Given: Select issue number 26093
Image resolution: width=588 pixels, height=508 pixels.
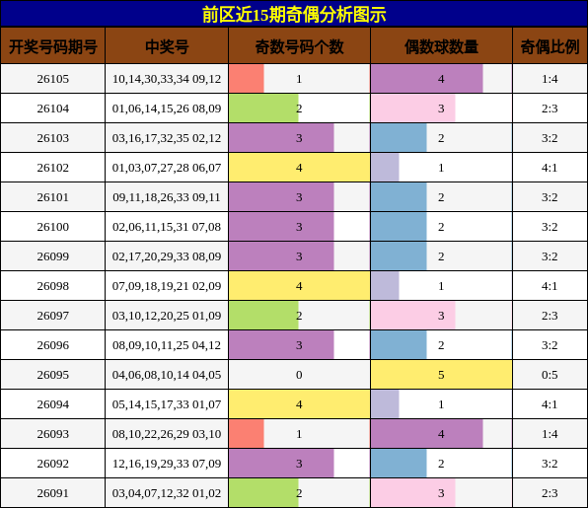Looking at the screenshot, I should tap(53, 434).
